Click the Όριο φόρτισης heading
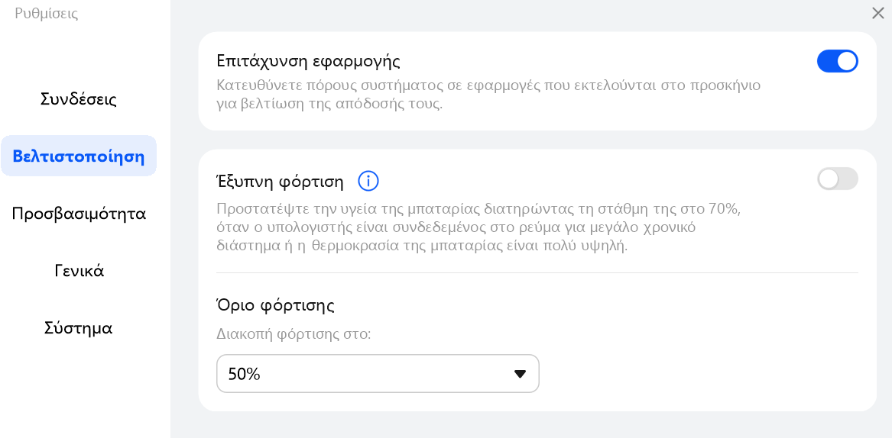 275,305
